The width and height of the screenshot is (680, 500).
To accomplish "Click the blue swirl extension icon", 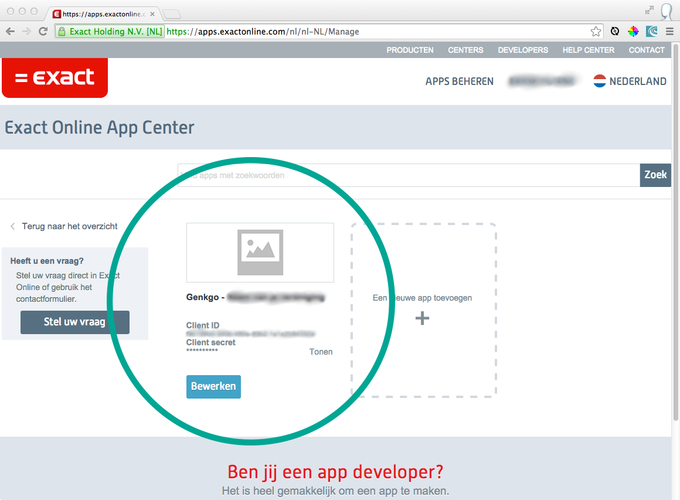I will pyautogui.click(x=652, y=31).
